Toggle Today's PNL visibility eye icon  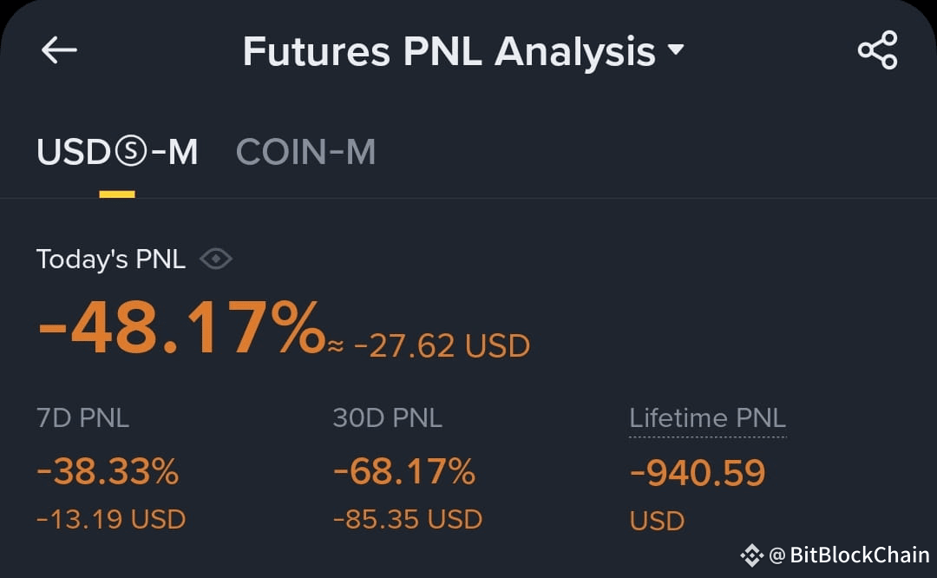[x=216, y=259]
